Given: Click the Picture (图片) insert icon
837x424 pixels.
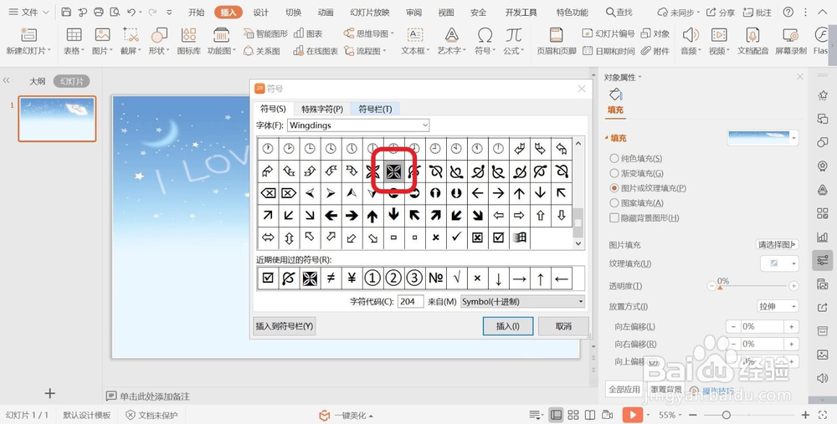Looking at the screenshot, I should pos(102,35).
